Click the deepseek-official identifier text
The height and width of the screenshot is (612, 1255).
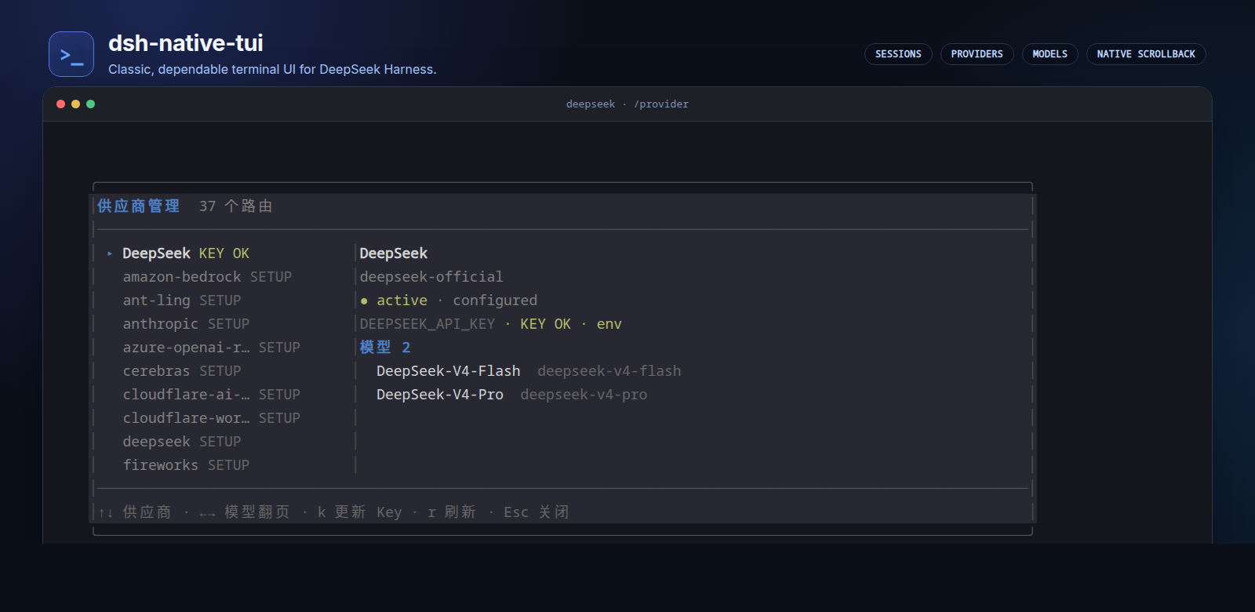431,277
